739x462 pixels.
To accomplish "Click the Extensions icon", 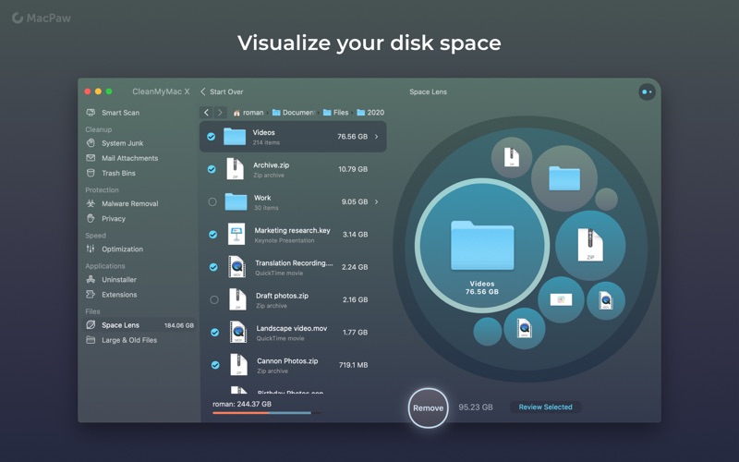I will (x=91, y=294).
